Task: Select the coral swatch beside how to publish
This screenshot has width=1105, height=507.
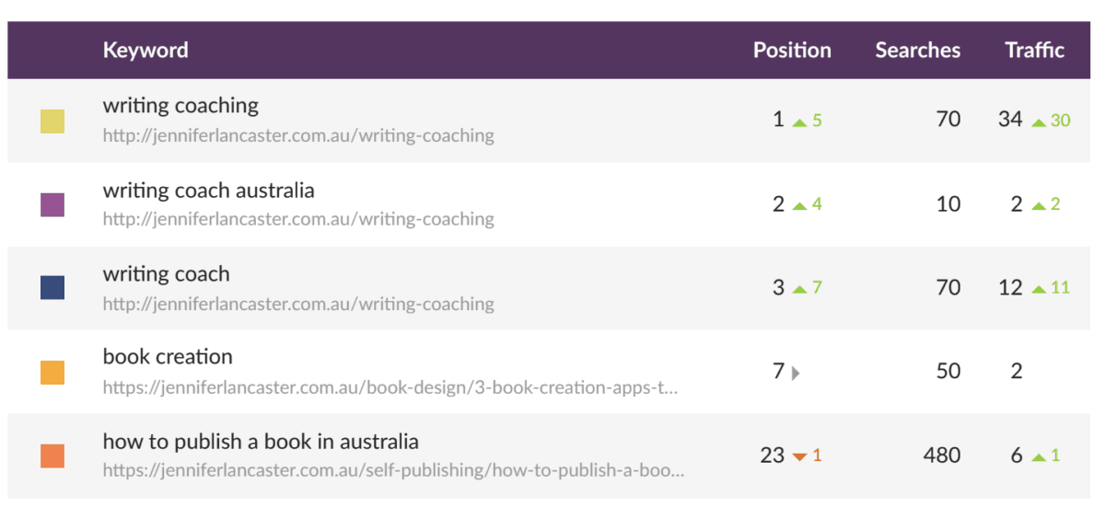Action: 52,455
